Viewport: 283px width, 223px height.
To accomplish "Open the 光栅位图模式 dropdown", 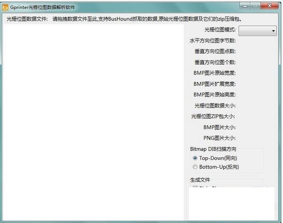I will click(257, 31).
